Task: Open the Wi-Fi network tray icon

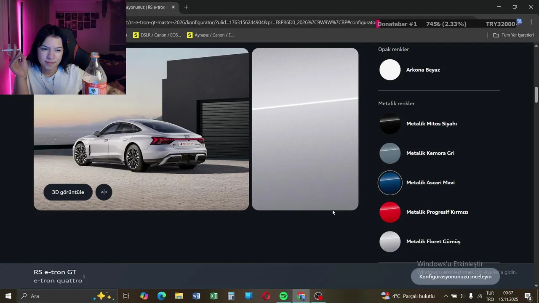Action: 480,296
